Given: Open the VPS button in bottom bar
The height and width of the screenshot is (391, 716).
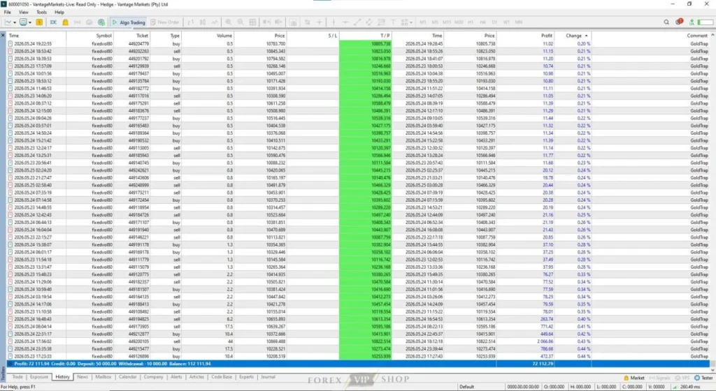Looking at the screenshot, I should [x=682, y=378].
